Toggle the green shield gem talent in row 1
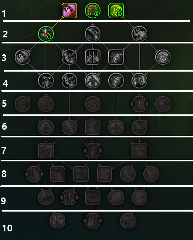This screenshot has height=240, width=193. coord(93,11)
